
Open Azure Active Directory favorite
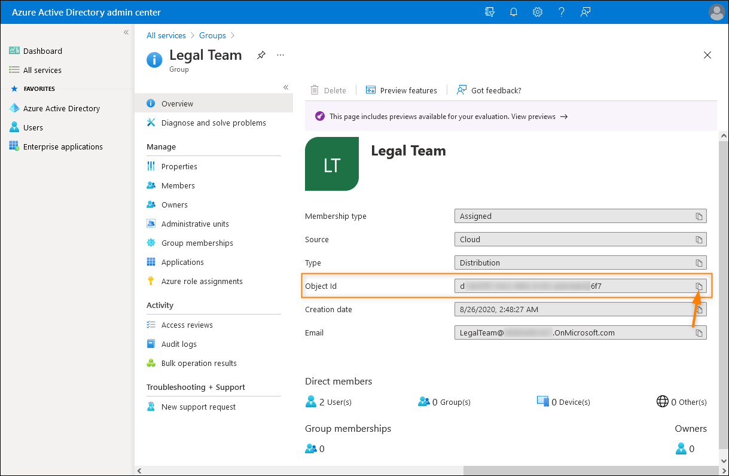coord(62,108)
